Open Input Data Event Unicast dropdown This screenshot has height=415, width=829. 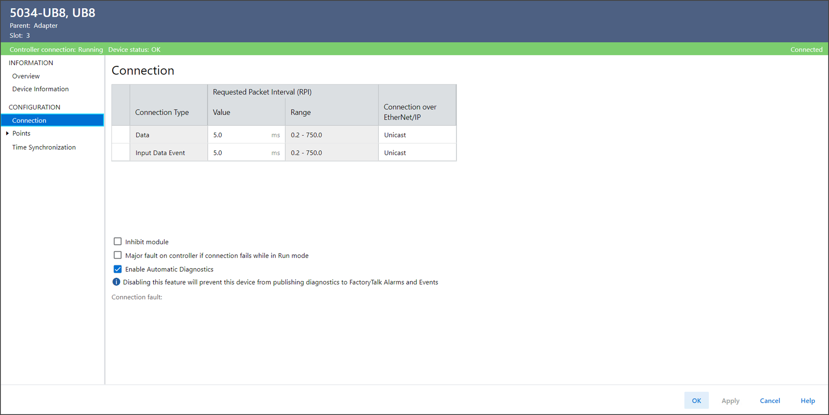(x=417, y=153)
